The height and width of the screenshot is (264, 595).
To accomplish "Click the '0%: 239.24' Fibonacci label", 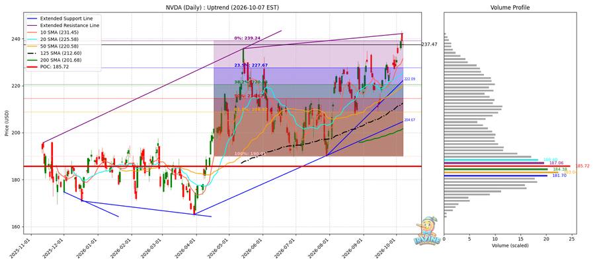I will tap(247, 38).
